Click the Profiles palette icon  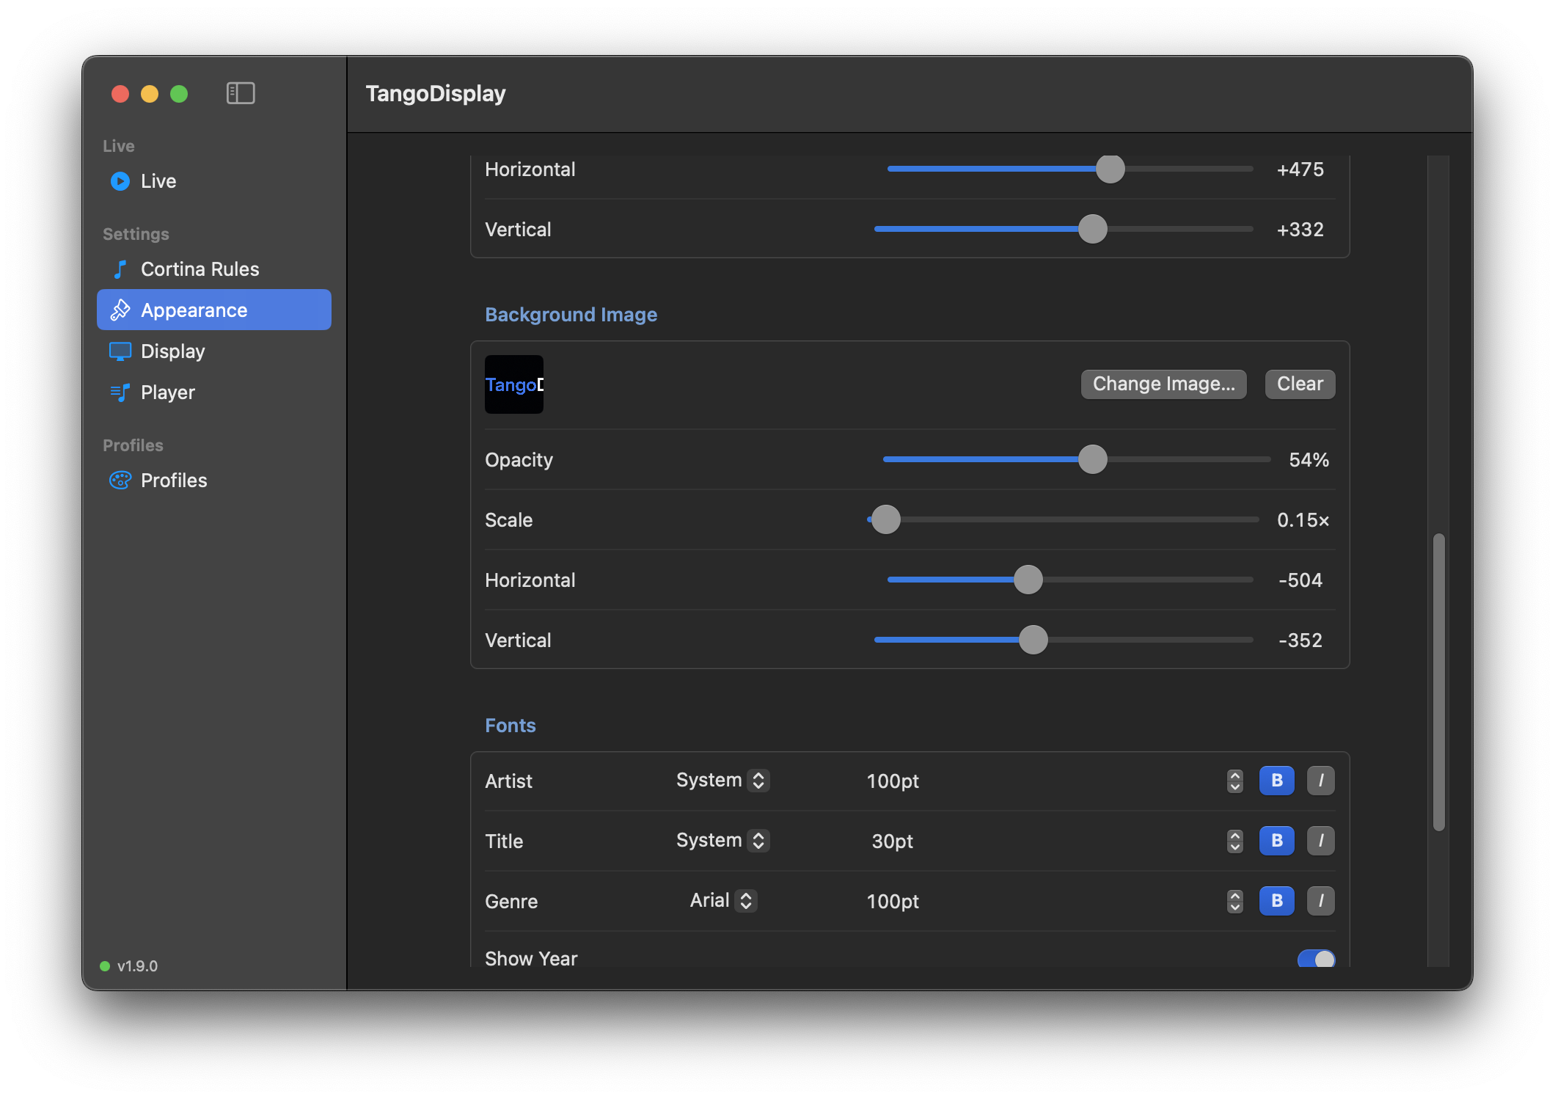(x=120, y=481)
